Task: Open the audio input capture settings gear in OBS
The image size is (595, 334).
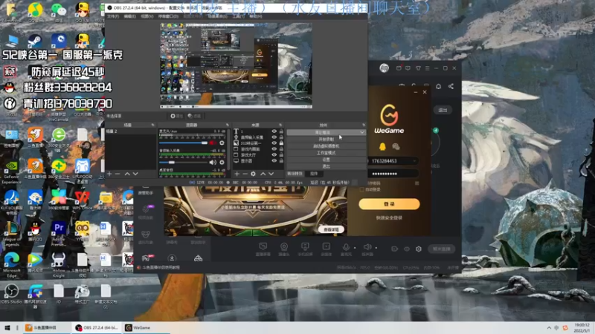Action: click(222, 162)
